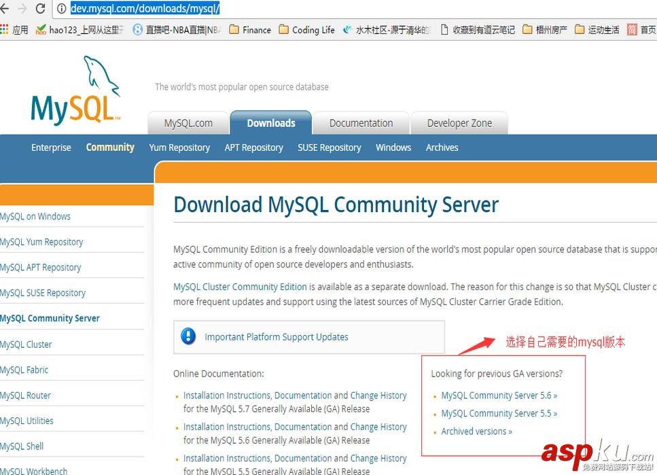Viewport: 657px width, 475px height.
Task: Open the 收藏到有道云笔记 bookmark
Action: pos(478,30)
